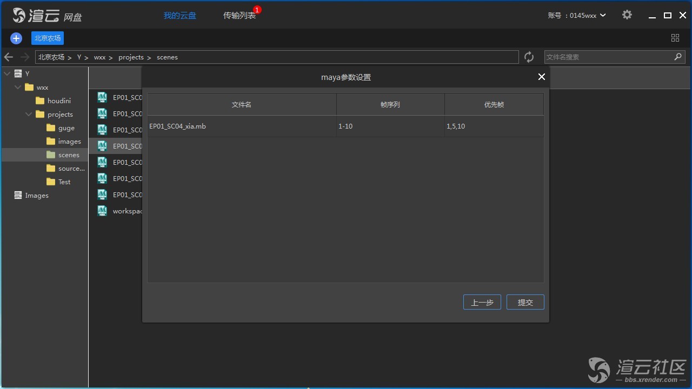Click the 北京农场 farm button
Viewport: 692px width, 389px height.
(48, 38)
